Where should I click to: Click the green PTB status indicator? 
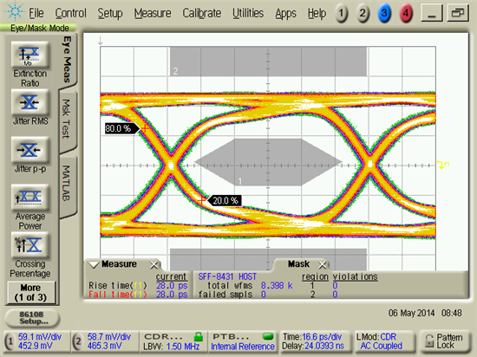point(268,336)
